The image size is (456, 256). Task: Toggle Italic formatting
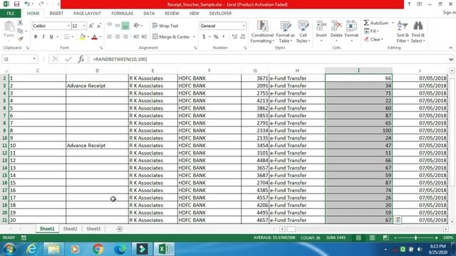tap(43, 37)
